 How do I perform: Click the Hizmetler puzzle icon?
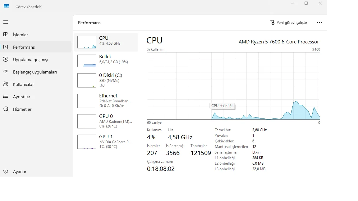pyautogui.click(x=6, y=109)
